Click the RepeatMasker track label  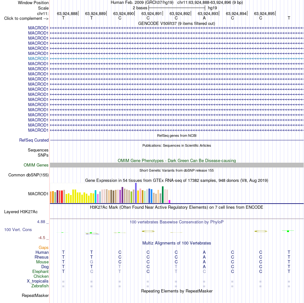pyautogui.click(x=35, y=295)
